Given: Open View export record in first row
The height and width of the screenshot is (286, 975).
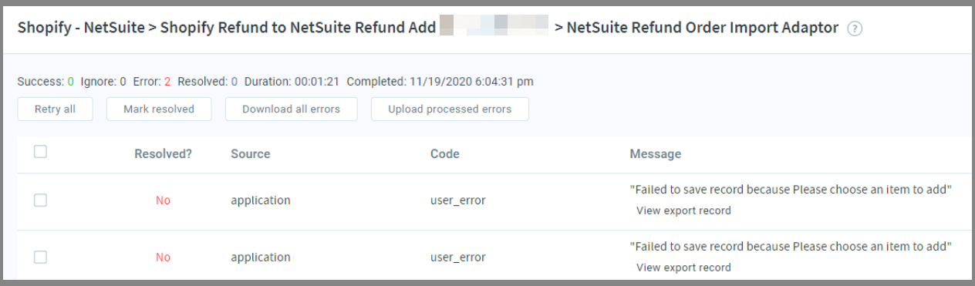Looking at the screenshot, I should (683, 210).
